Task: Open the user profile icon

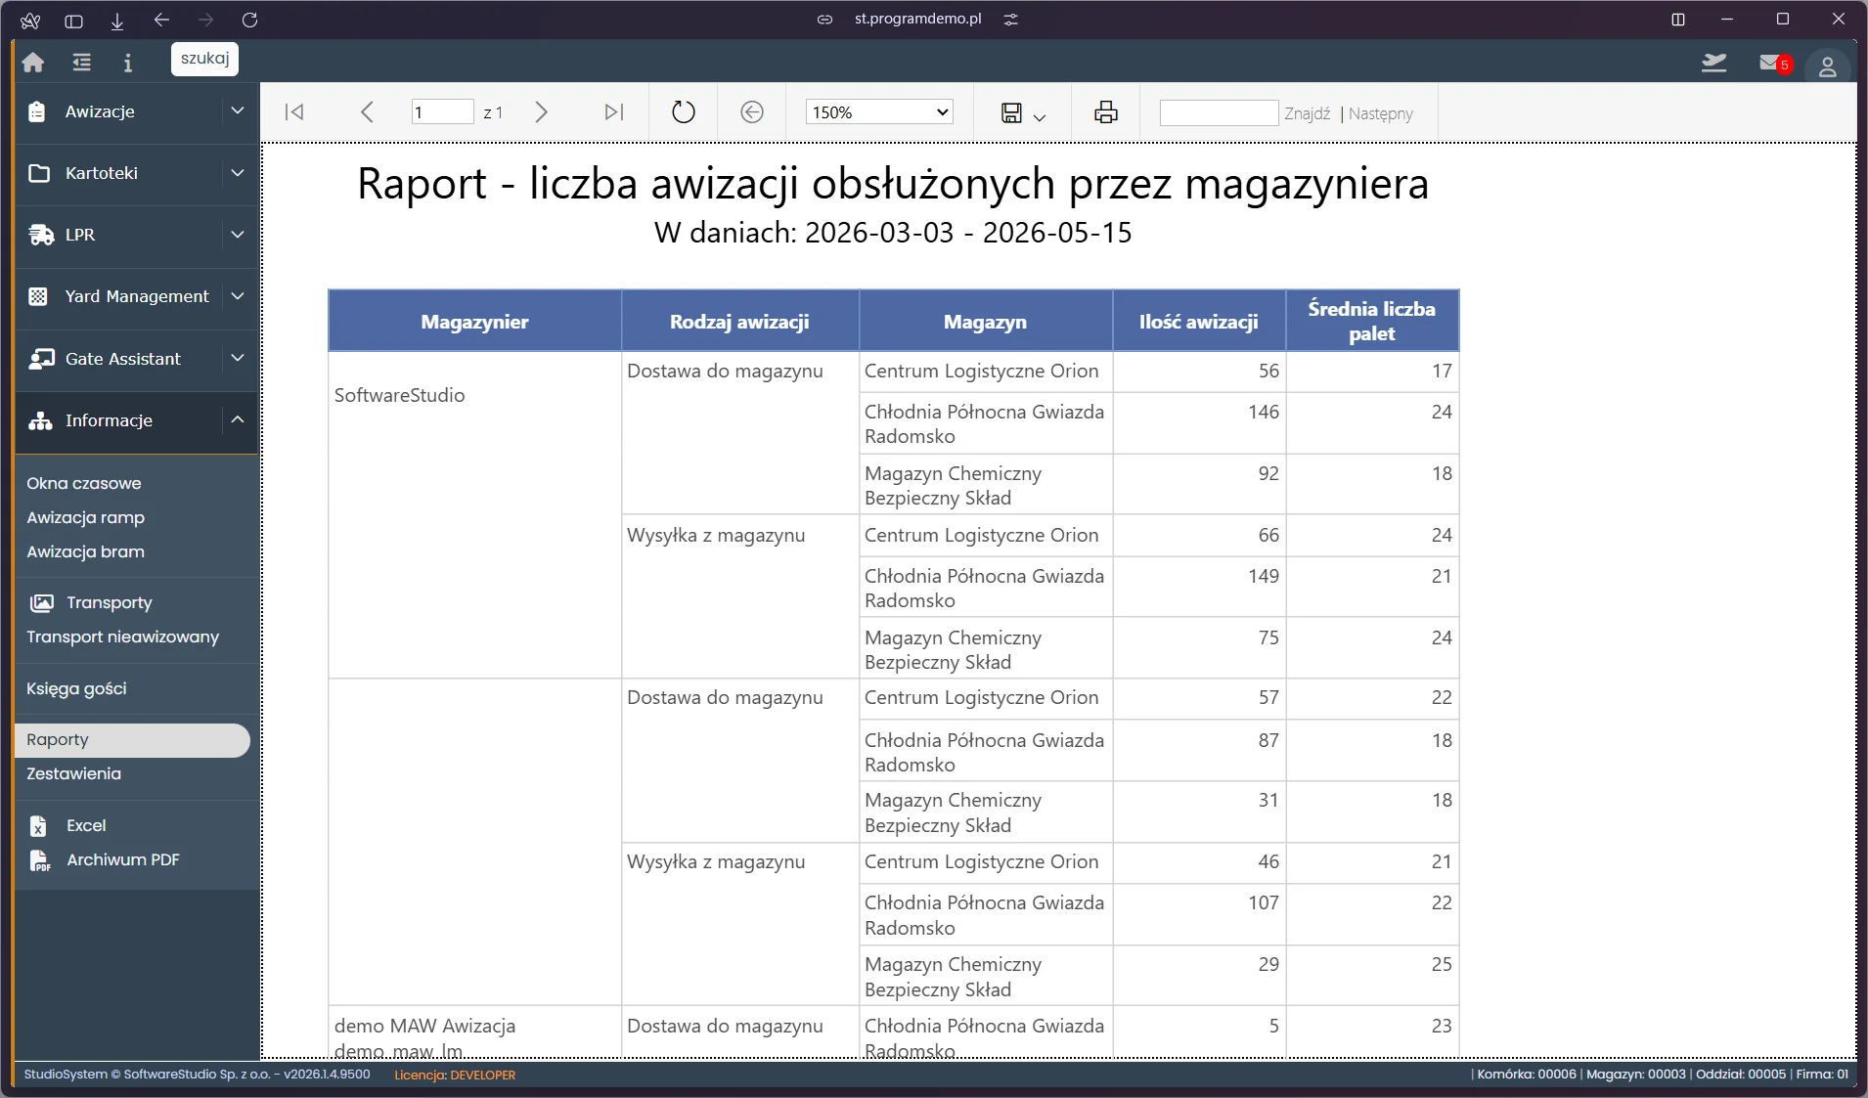Action: [1827, 66]
